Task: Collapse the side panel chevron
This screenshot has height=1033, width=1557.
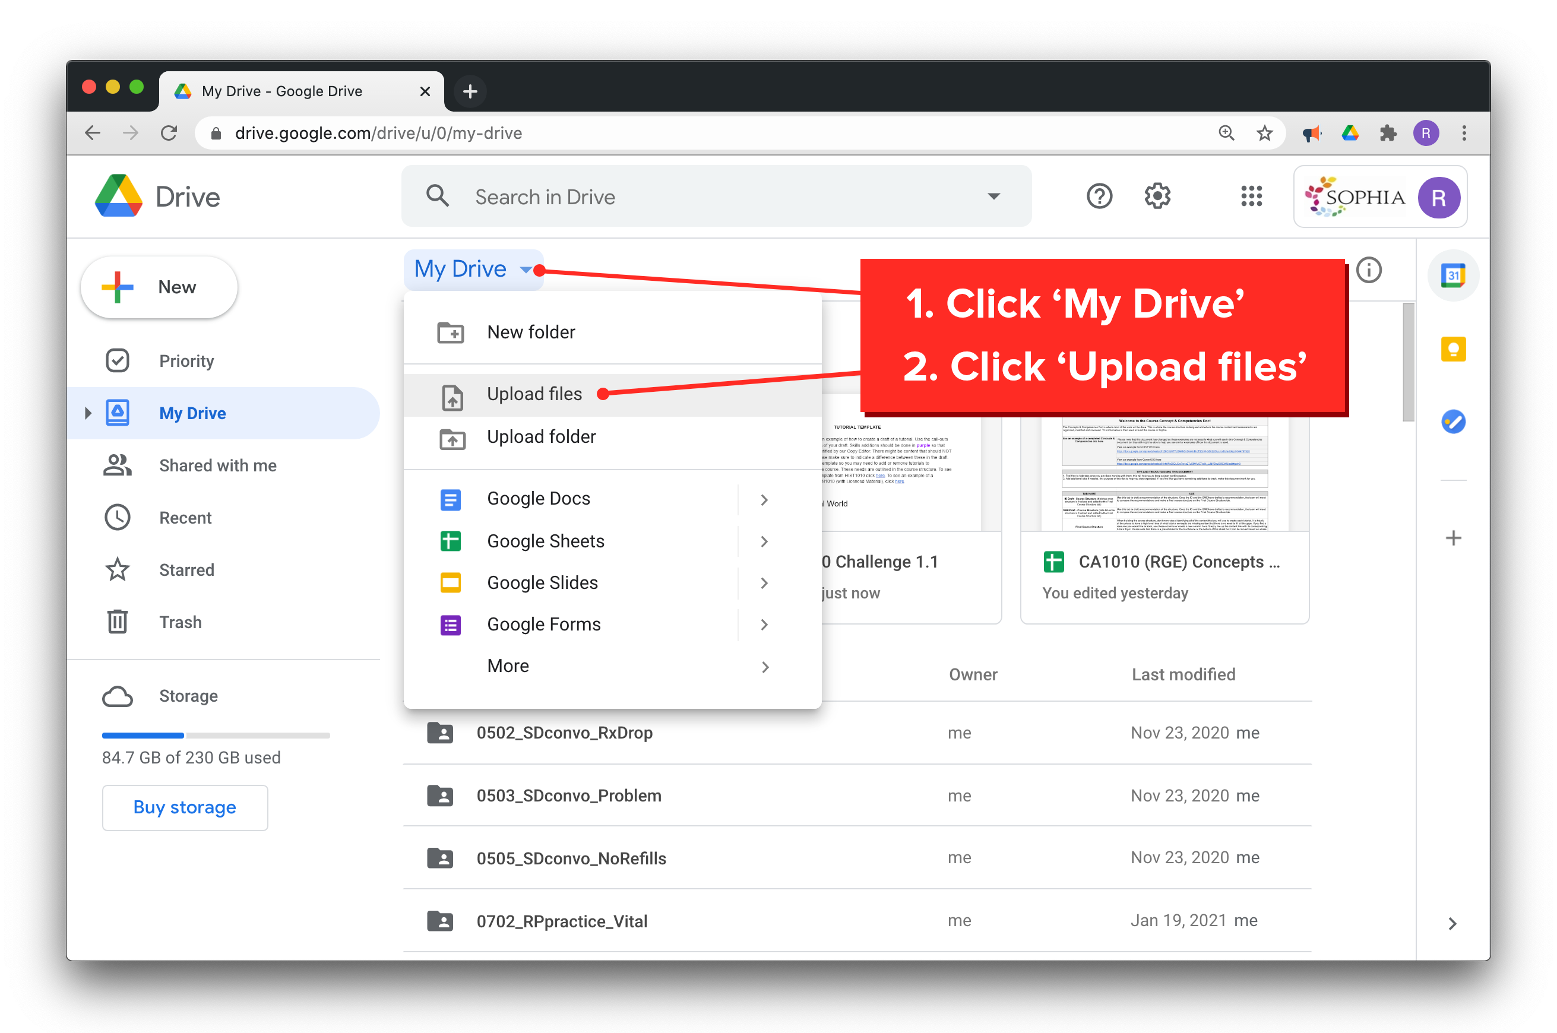Action: point(1451,924)
